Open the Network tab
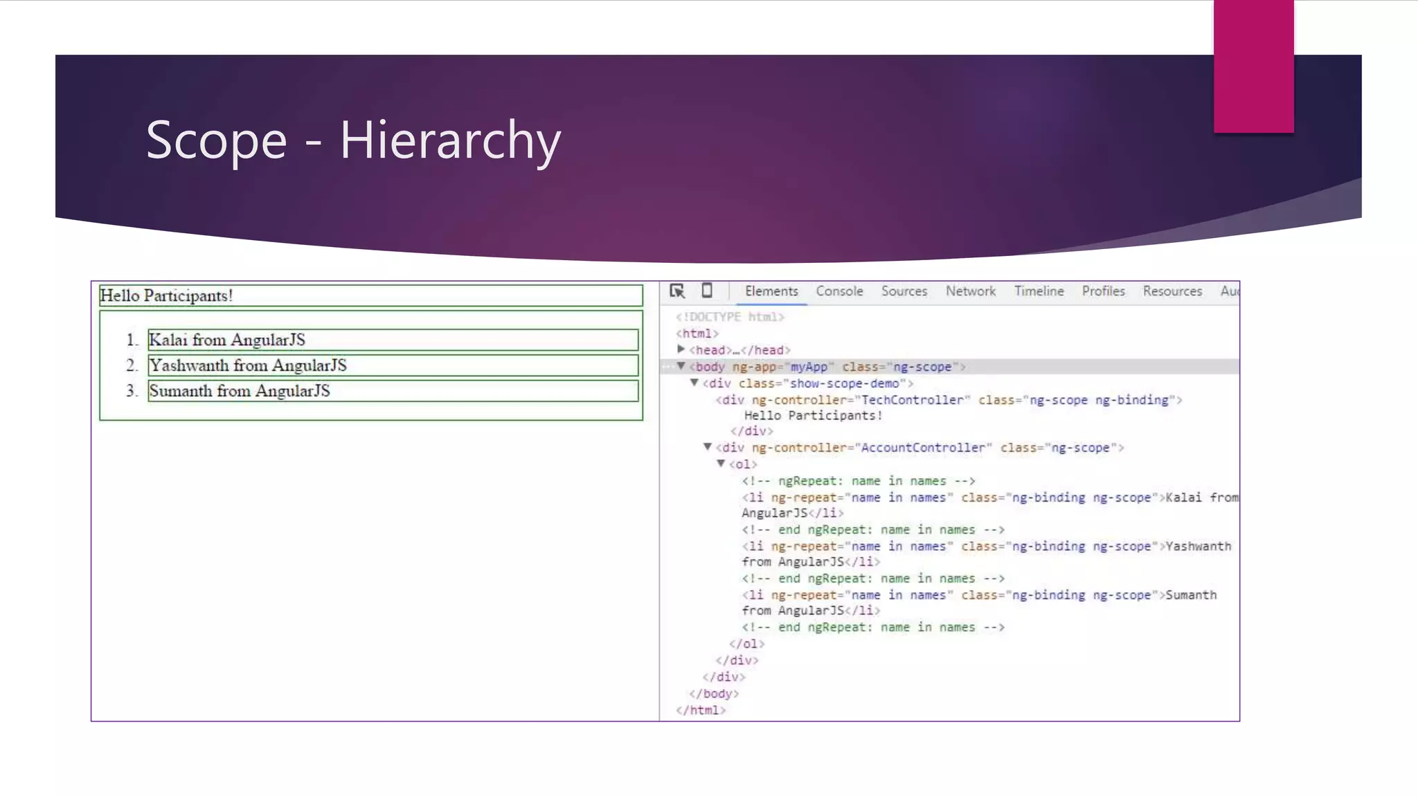 (970, 291)
